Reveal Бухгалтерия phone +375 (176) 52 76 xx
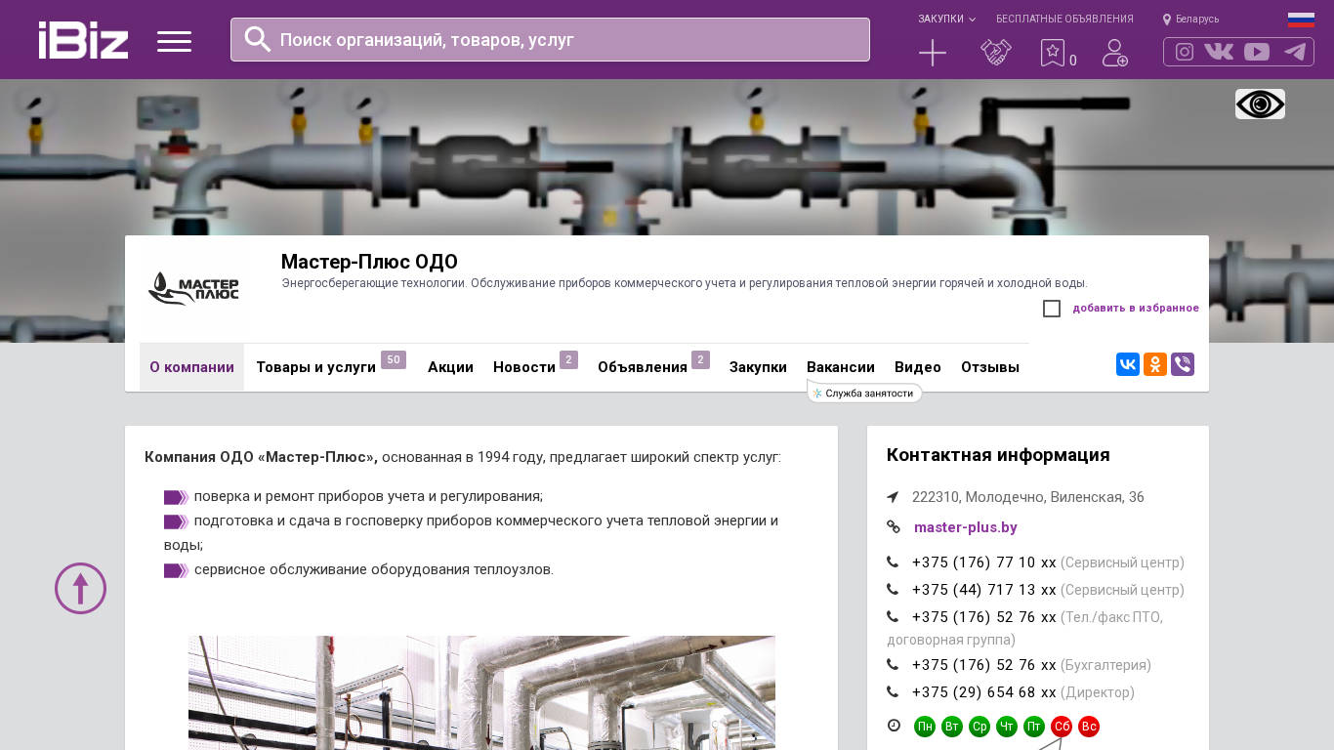This screenshot has height=750, width=1334. click(x=984, y=665)
